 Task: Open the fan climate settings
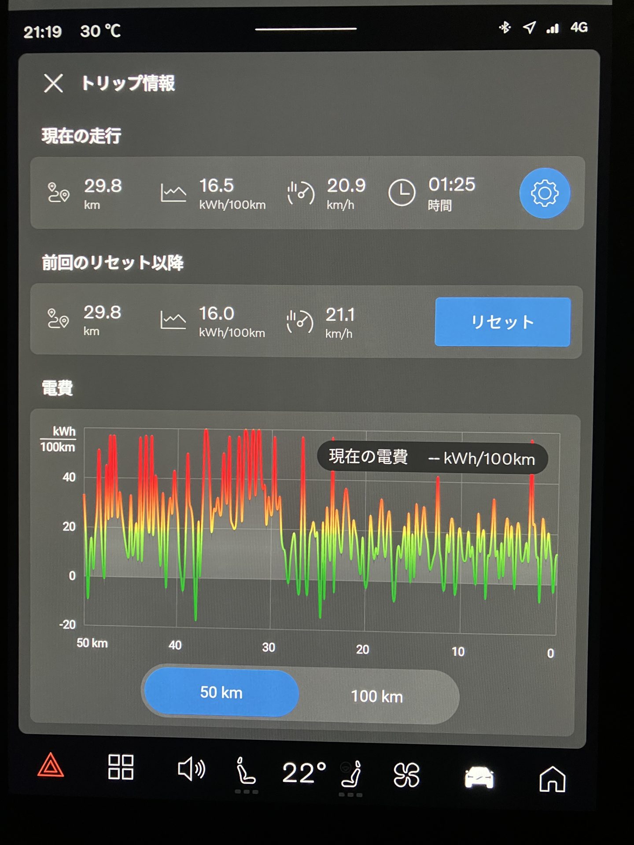(406, 775)
